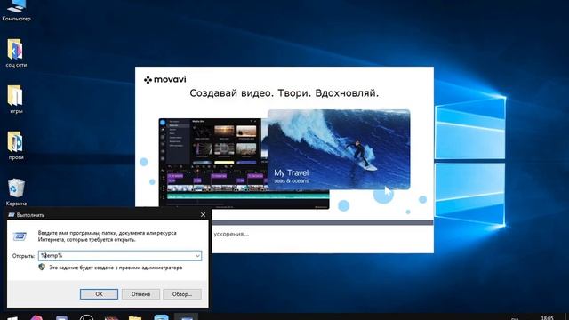
Task: Open the проги folder on desktop
Action: tap(16, 146)
